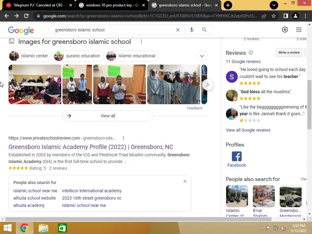This screenshot has height=234, width=312.
Task: Close the greensboro islamic school tab
Action: click(x=216, y=5)
